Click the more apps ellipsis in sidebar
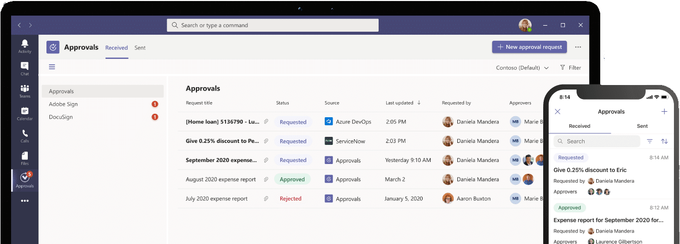This screenshot has width=680, height=244. pos(25,201)
